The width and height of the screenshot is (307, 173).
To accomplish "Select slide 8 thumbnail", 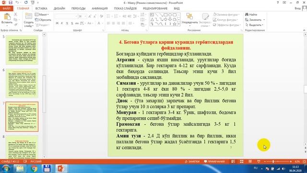I will point(22,147).
